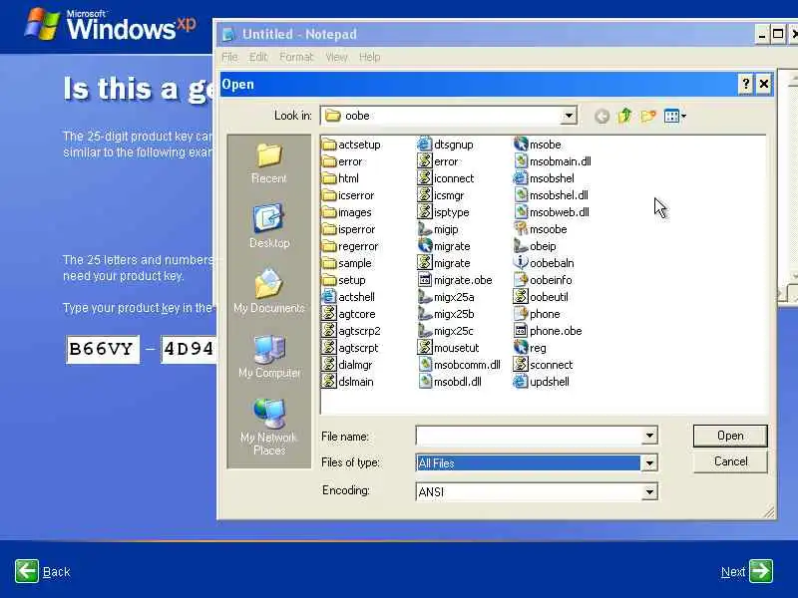Screen dimensions: 798x598
Task: Select the reg file
Action: click(x=530, y=348)
